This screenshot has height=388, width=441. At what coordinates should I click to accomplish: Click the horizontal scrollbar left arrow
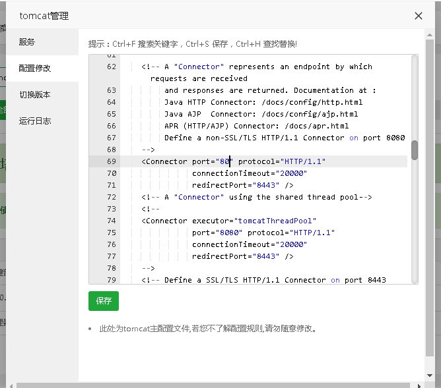11,386
